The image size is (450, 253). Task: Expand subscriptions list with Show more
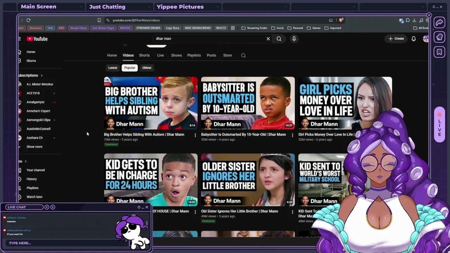(34, 147)
